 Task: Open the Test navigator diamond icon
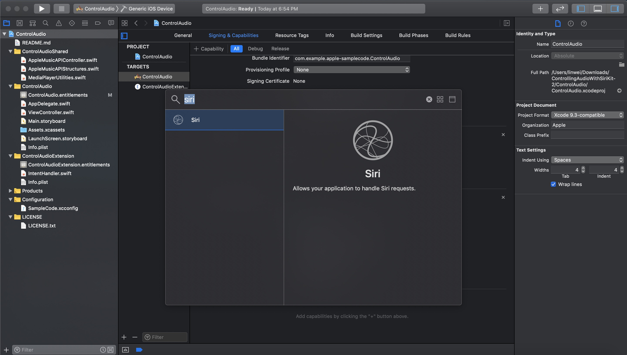pos(72,23)
